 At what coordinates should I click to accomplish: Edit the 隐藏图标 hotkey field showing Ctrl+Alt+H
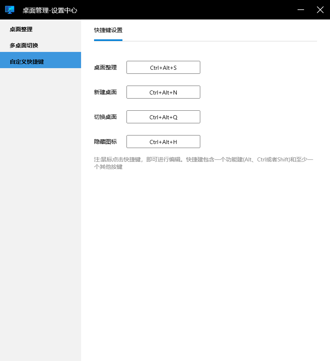point(163,142)
